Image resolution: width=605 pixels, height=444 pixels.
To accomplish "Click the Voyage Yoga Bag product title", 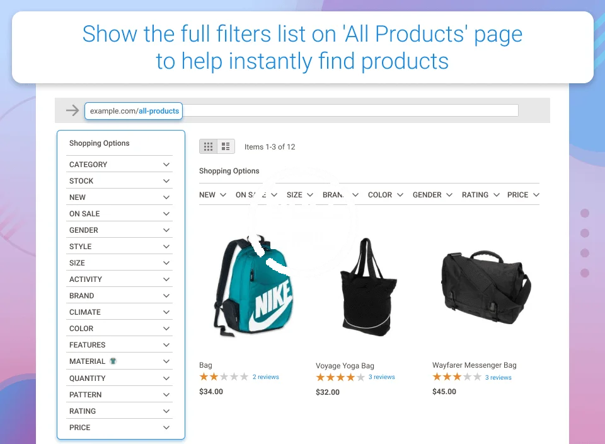I will point(345,366).
